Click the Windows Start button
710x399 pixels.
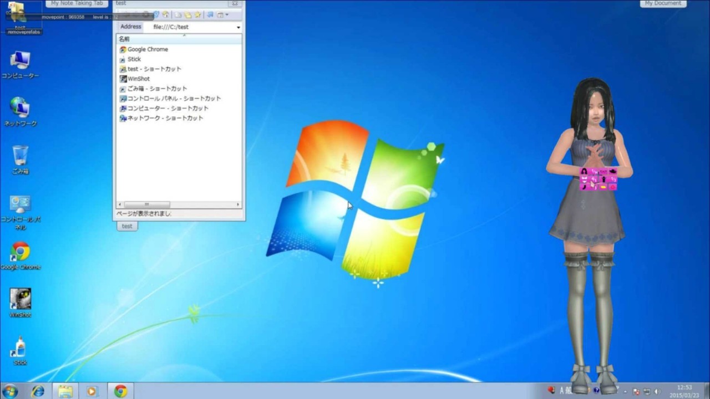pyautogui.click(x=10, y=391)
